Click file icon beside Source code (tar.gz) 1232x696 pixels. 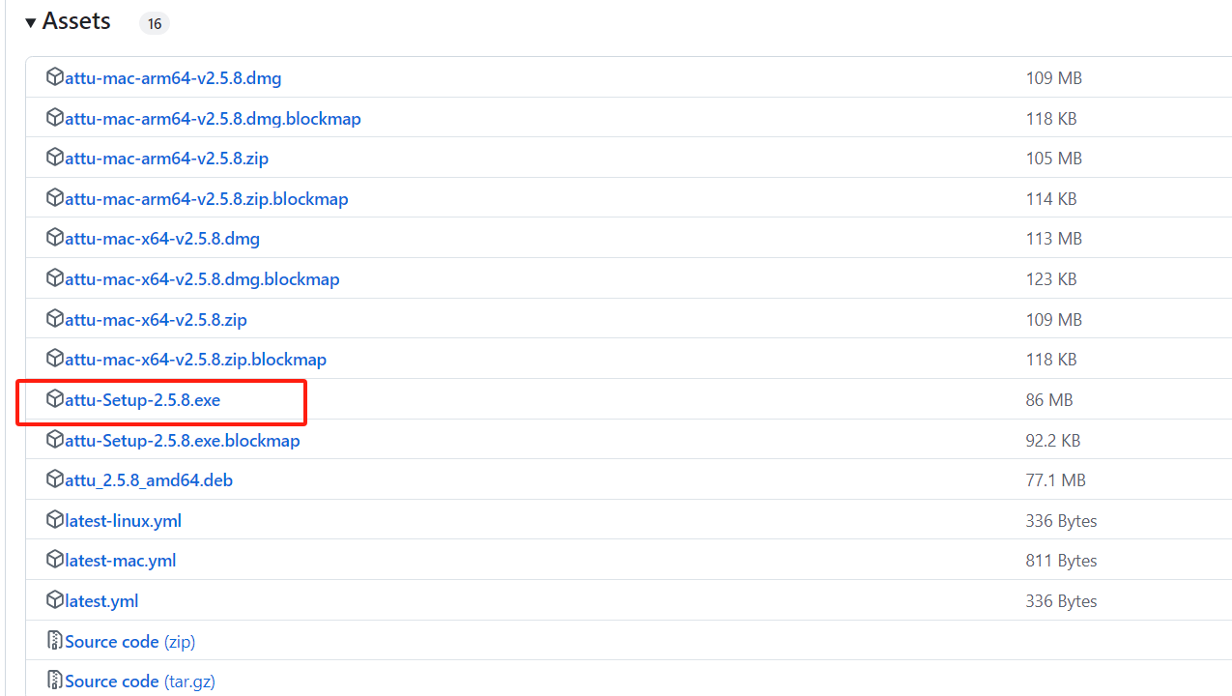(55, 681)
